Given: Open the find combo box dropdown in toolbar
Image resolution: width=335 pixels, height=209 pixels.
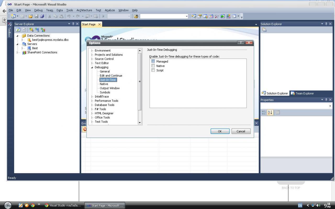Looking at the screenshot, I should (187, 16).
